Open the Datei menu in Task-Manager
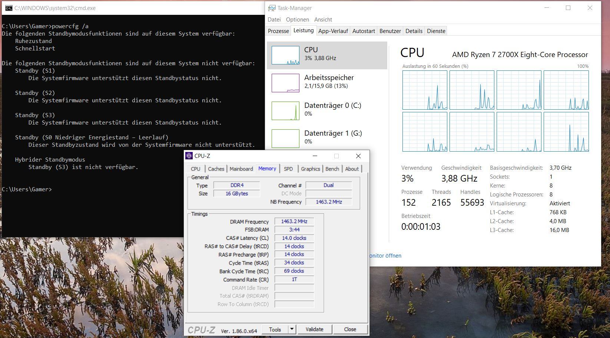The height and width of the screenshot is (338, 610). tap(274, 19)
